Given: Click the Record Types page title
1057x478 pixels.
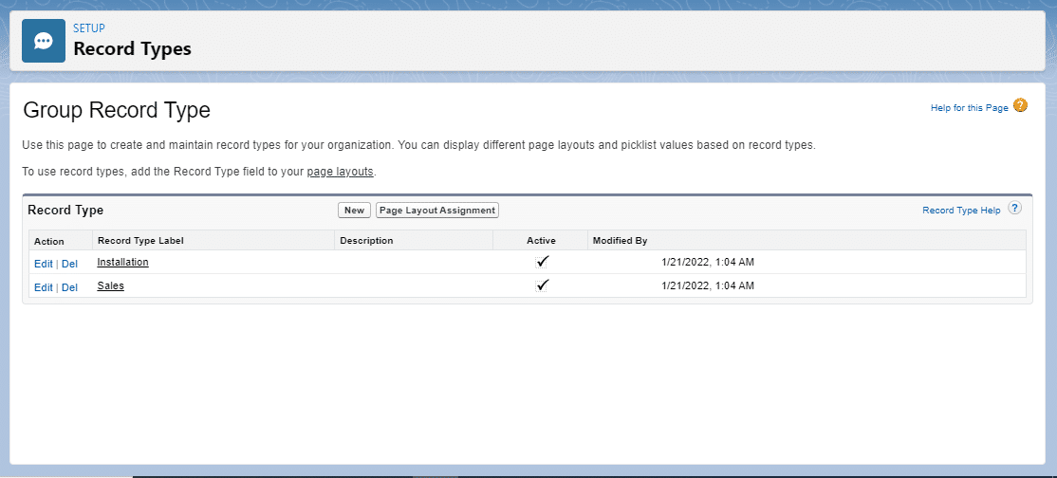Looking at the screenshot, I should [x=132, y=49].
